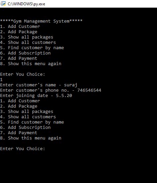
Task: Click first '5. Find customer by name' line
Action: pos(32,48)
